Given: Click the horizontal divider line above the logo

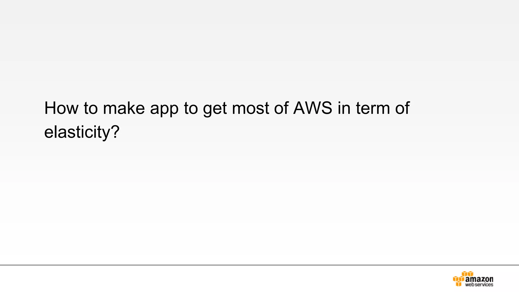Looking at the screenshot, I should click(x=259, y=265).
